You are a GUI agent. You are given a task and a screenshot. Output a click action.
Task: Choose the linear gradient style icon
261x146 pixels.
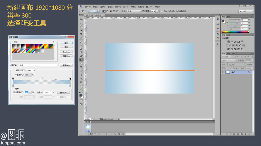click(104, 11)
